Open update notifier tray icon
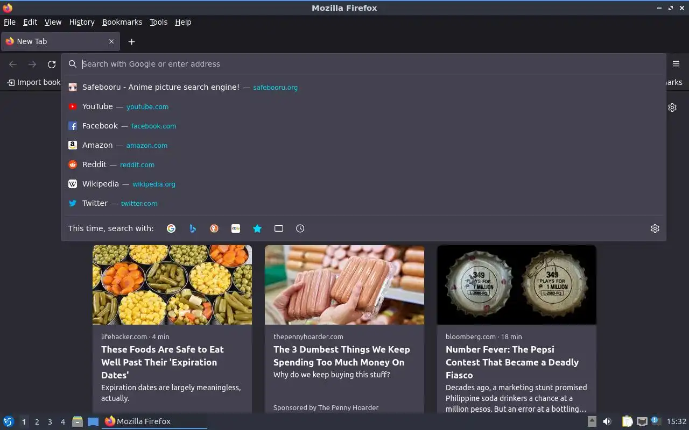 [x=655, y=421]
